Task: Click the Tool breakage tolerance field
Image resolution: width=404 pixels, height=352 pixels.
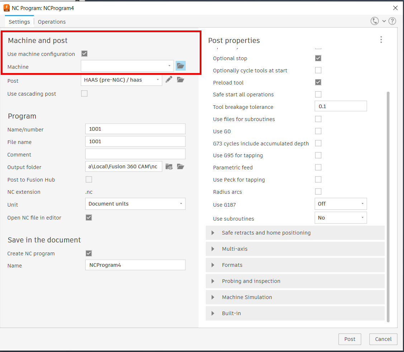Action: coord(341,106)
